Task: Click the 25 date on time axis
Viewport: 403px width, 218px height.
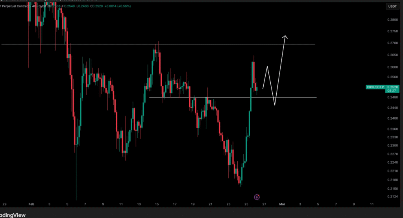Action: [x=246, y=205]
